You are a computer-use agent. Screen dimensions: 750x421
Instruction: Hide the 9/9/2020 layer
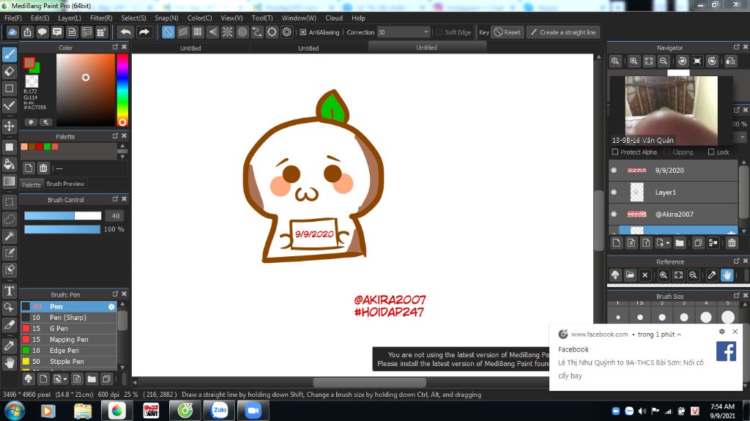pos(615,171)
